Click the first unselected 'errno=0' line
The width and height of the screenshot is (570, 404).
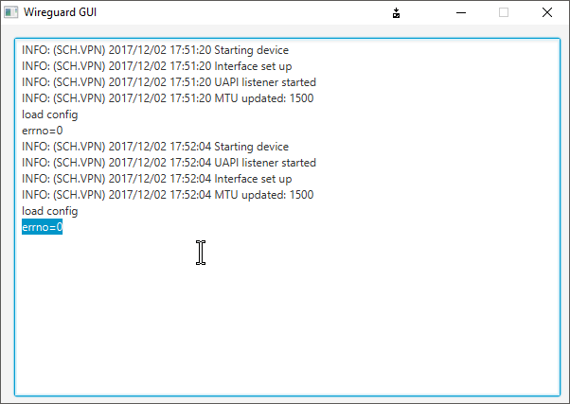click(x=42, y=131)
